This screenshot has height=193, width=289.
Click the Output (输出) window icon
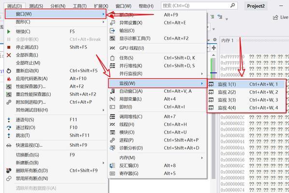tap(112, 30)
